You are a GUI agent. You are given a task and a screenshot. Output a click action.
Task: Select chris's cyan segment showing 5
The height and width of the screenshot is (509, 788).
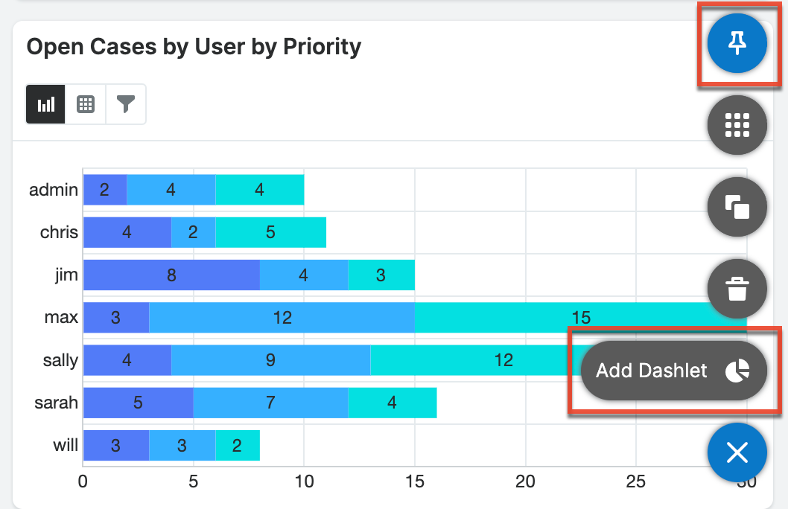click(270, 232)
